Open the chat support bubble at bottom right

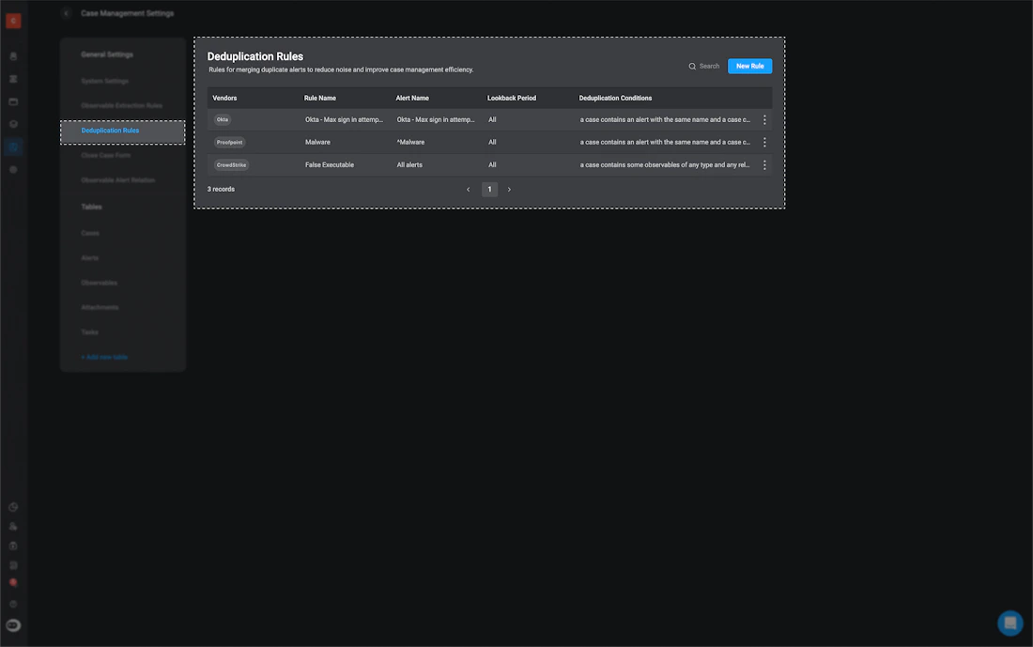coord(1010,623)
